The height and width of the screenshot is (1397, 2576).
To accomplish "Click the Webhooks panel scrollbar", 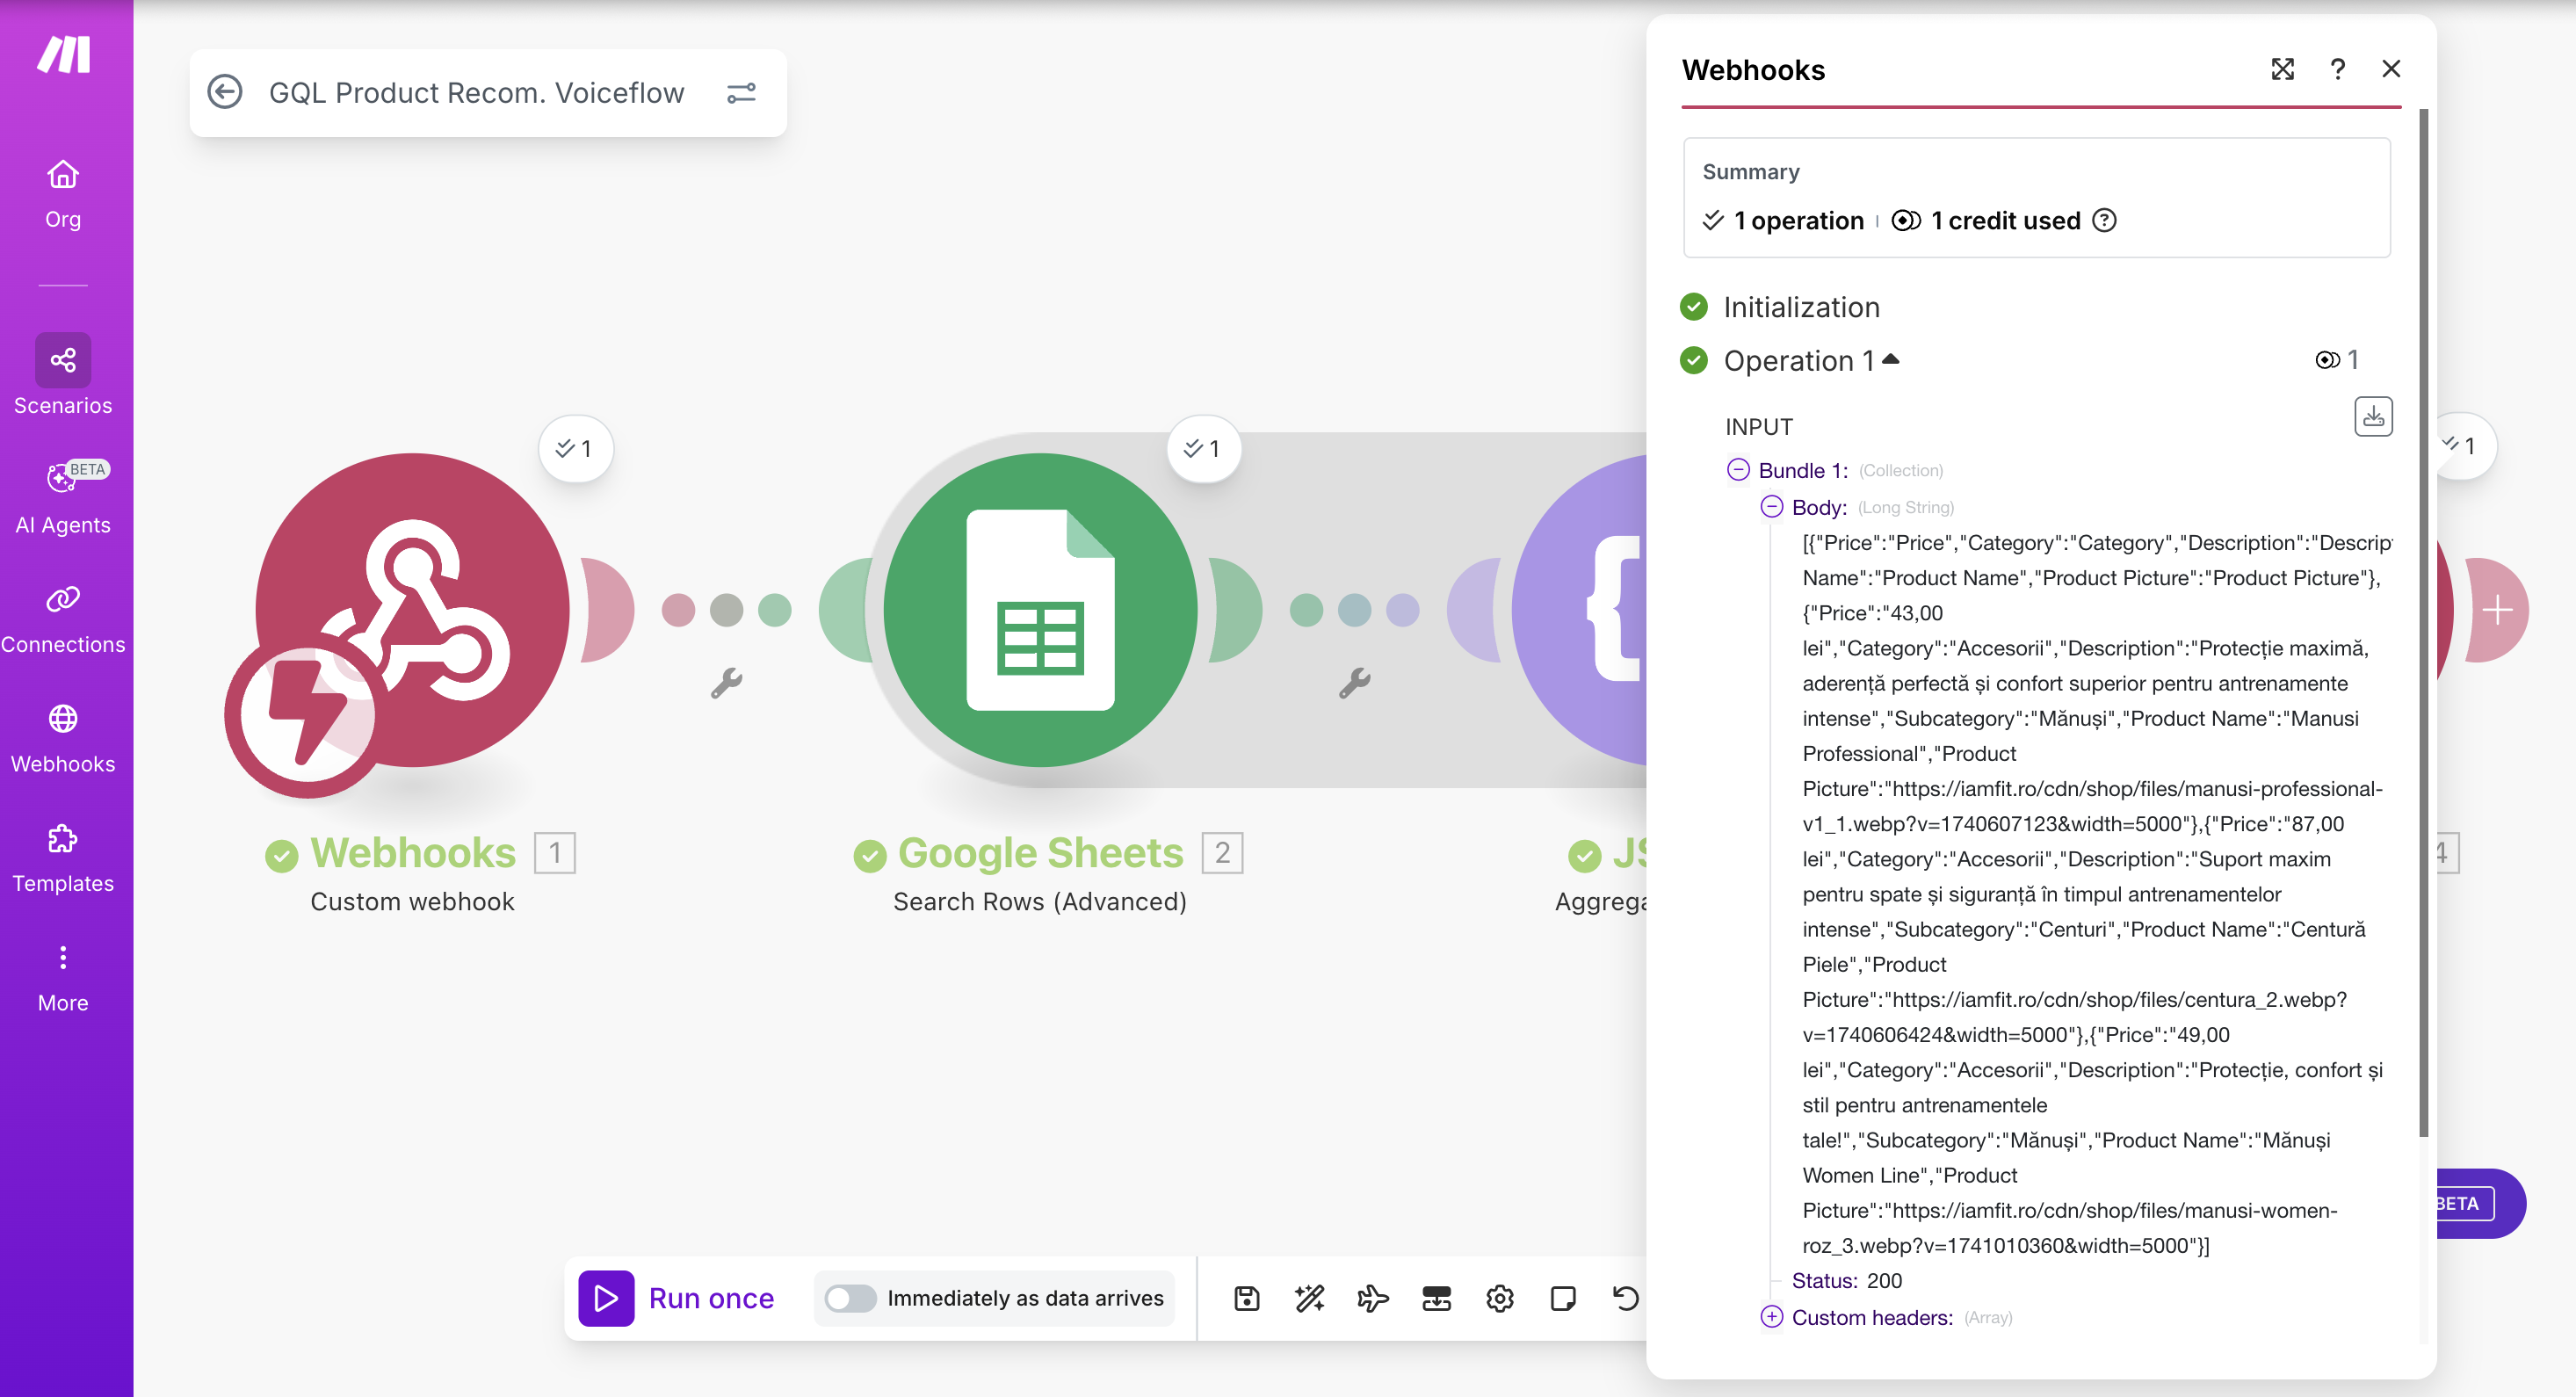I will [2422, 624].
